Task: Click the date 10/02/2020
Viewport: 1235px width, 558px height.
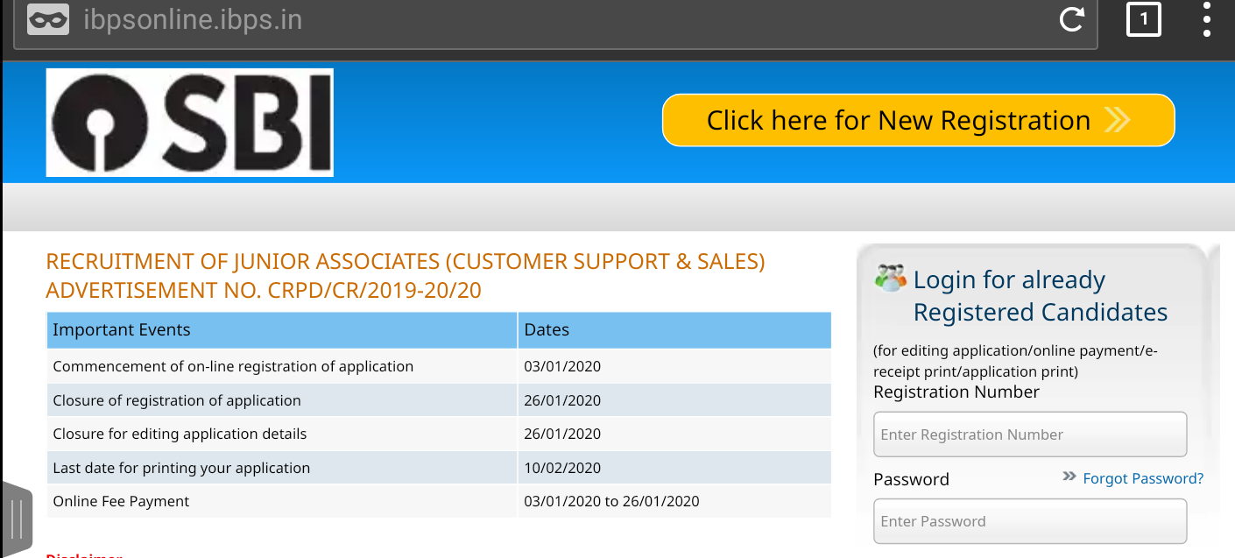Action: 562,468
